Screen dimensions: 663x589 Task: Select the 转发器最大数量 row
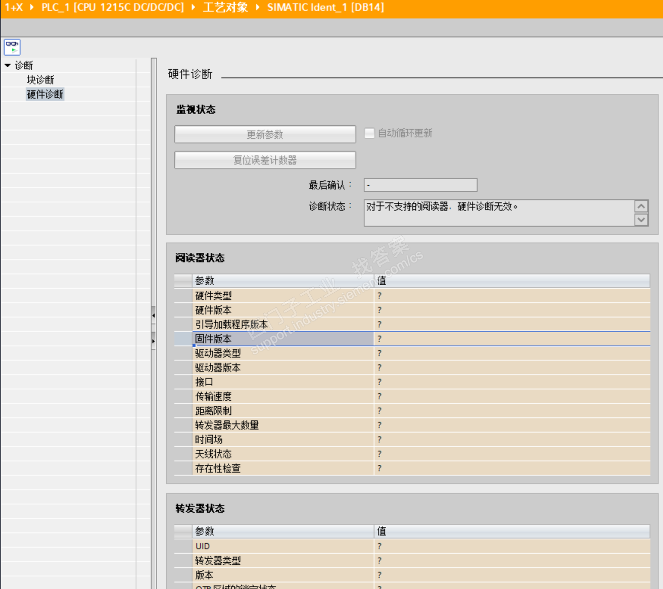click(412, 425)
